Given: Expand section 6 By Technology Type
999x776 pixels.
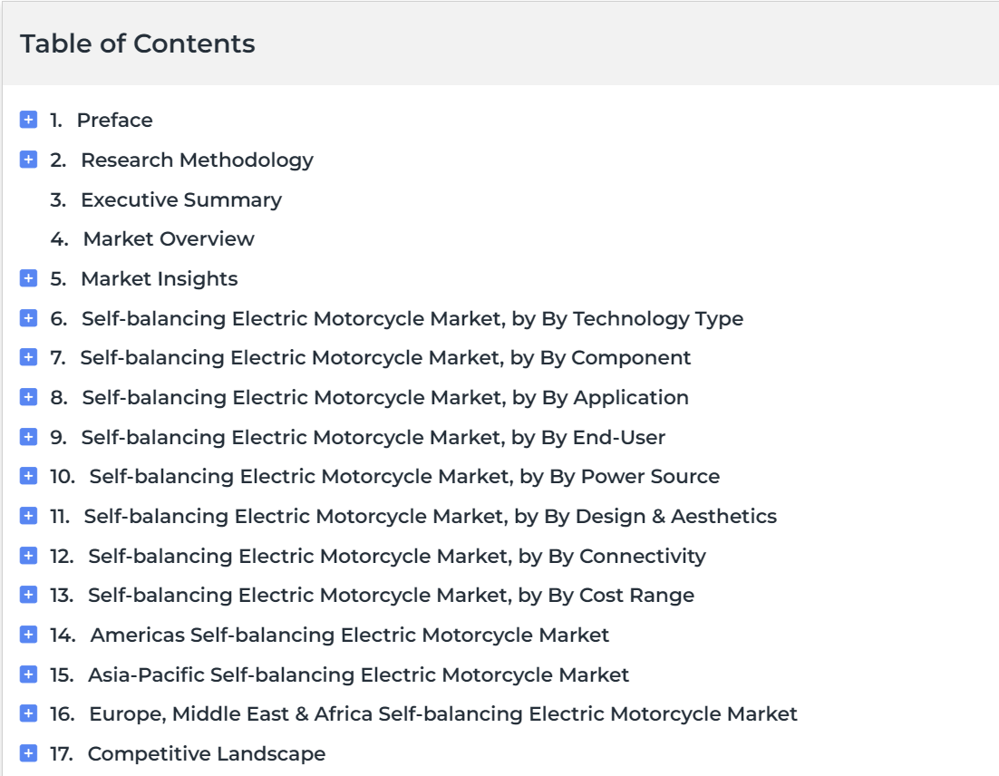Looking at the screenshot, I should click(29, 318).
